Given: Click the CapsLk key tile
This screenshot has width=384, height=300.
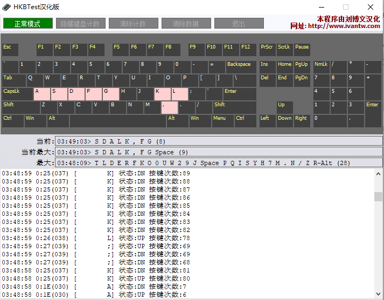Looking at the screenshot, I should click(x=17, y=94).
